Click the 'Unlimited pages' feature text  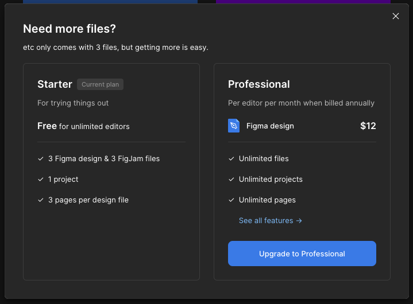(267, 200)
